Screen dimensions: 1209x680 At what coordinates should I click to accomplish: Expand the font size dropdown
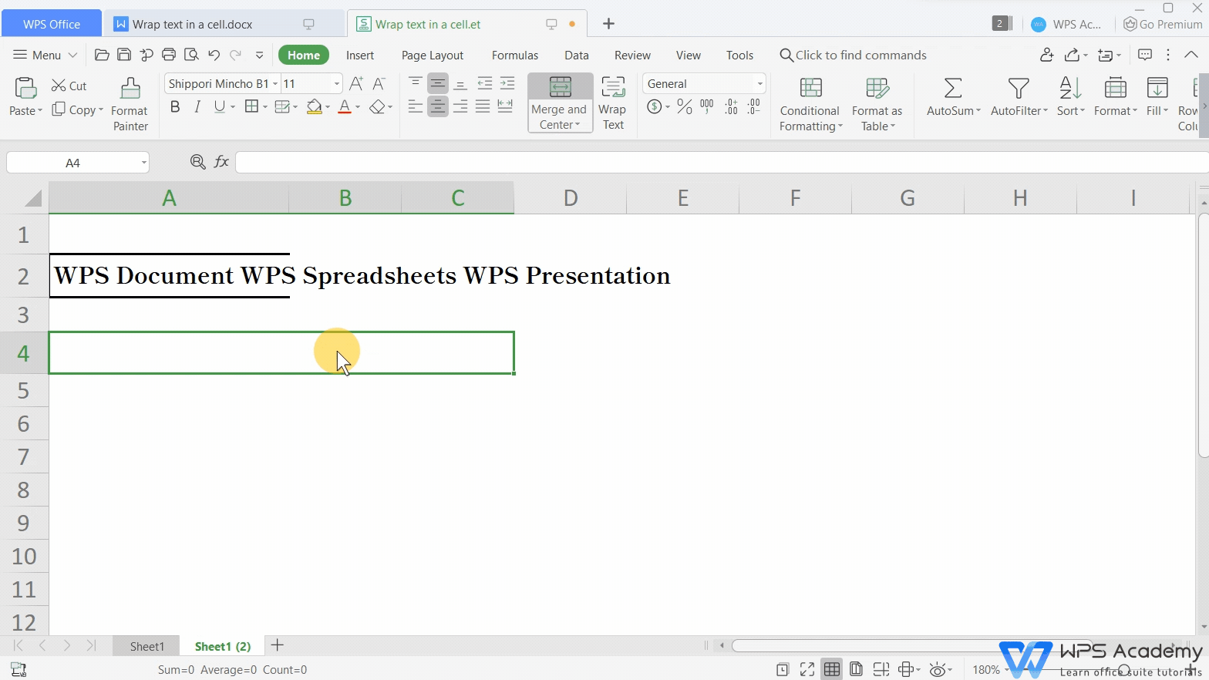(x=337, y=83)
